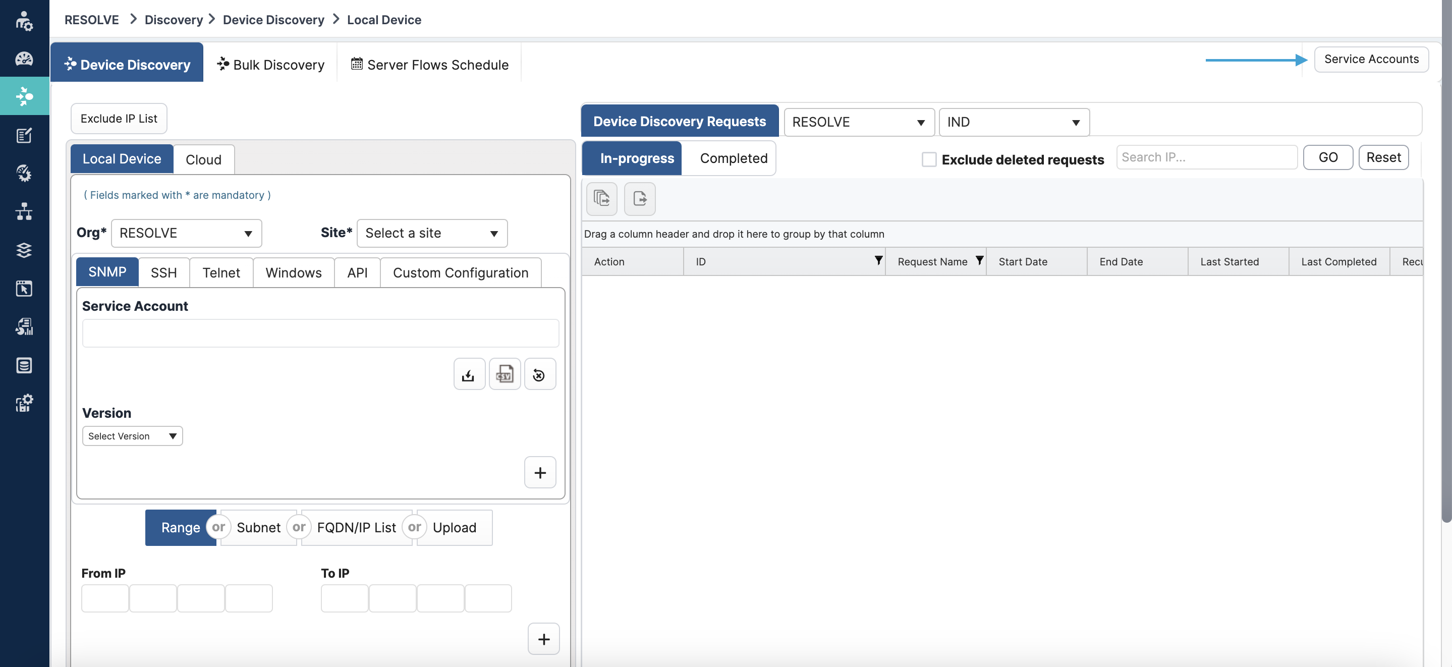
Task: Click Discovery in the breadcrumb
Action: click(x=174, y=20)
